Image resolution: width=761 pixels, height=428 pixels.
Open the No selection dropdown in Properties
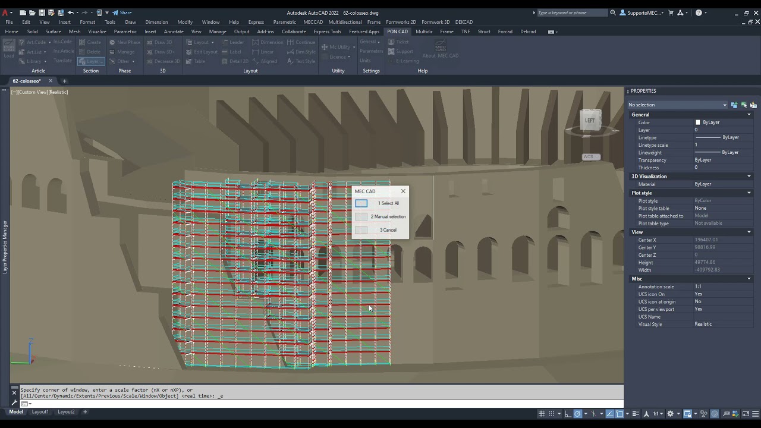[x=677, y=105]
